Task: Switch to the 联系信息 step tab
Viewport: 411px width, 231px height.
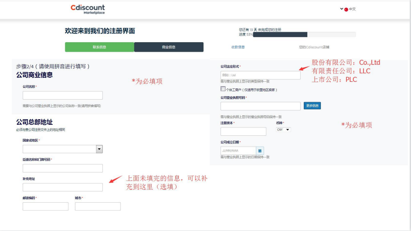Action: [x=99, y=47]
